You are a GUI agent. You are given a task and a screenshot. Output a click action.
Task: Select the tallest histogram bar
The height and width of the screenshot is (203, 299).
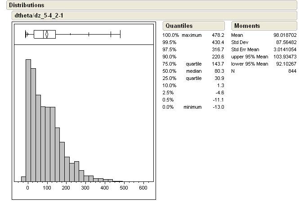click(28, 120)
